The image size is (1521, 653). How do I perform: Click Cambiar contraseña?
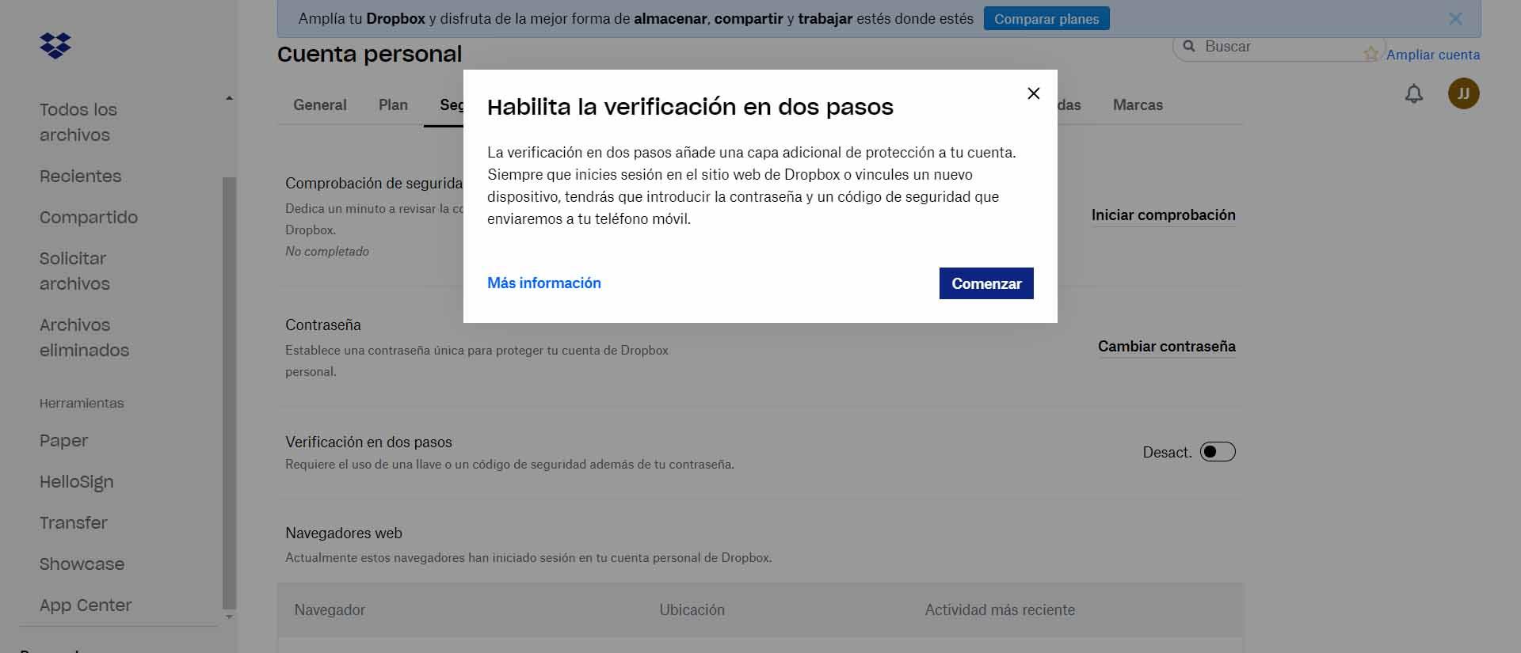click(x=1167, y=347)
